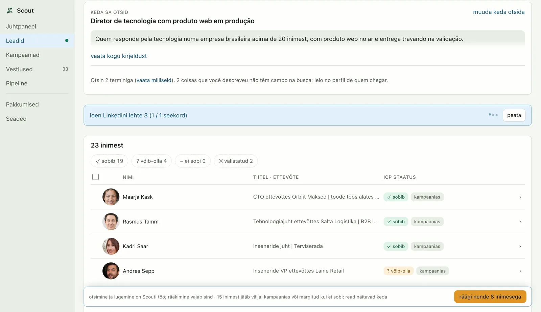Image resolution: width=541 pixels, height=312 pixels.
Task: Expand Maarja Kask row chevron
Action: click(x=520, y=197)
